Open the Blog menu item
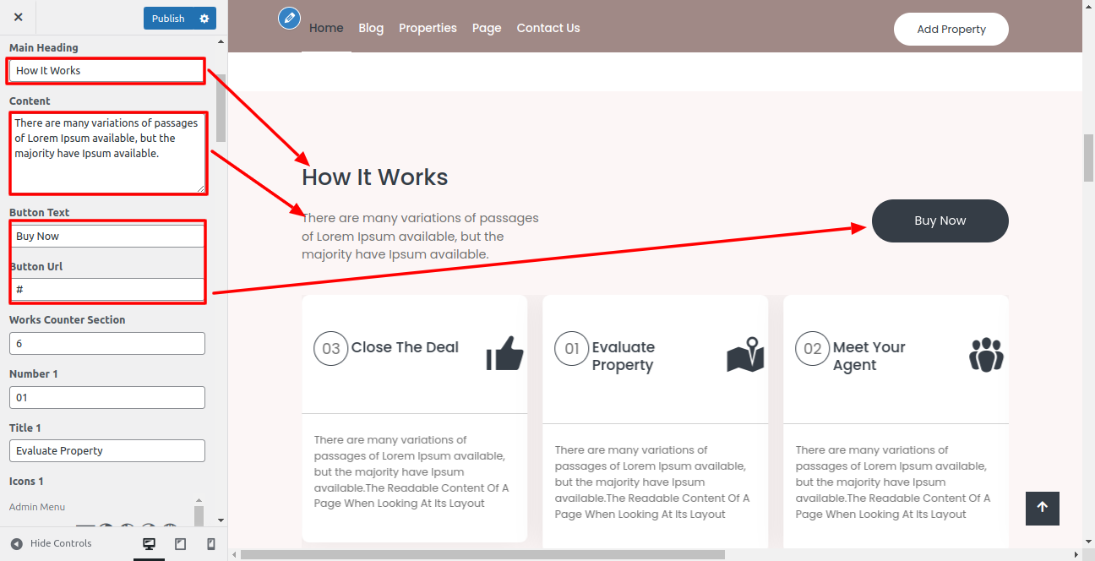The image size is (1095, 561). coord(371,28)
